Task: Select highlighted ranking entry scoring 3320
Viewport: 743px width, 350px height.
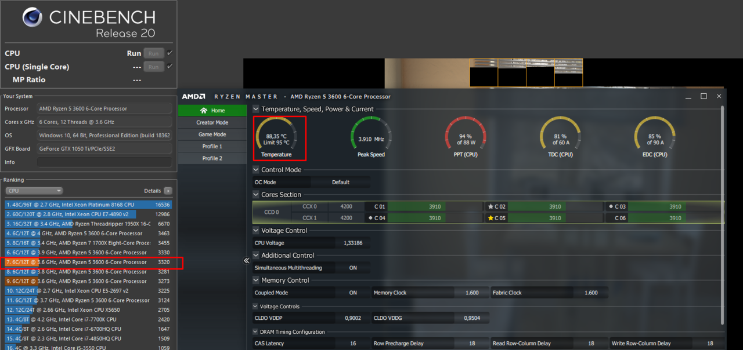Action: (x=88, y=262)
